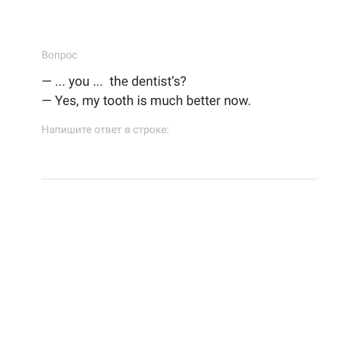Image resolution: width=363 pixels, height=364 pixels.
Task: Click the word 'the' before dentist's
Action: coord(119,81)
